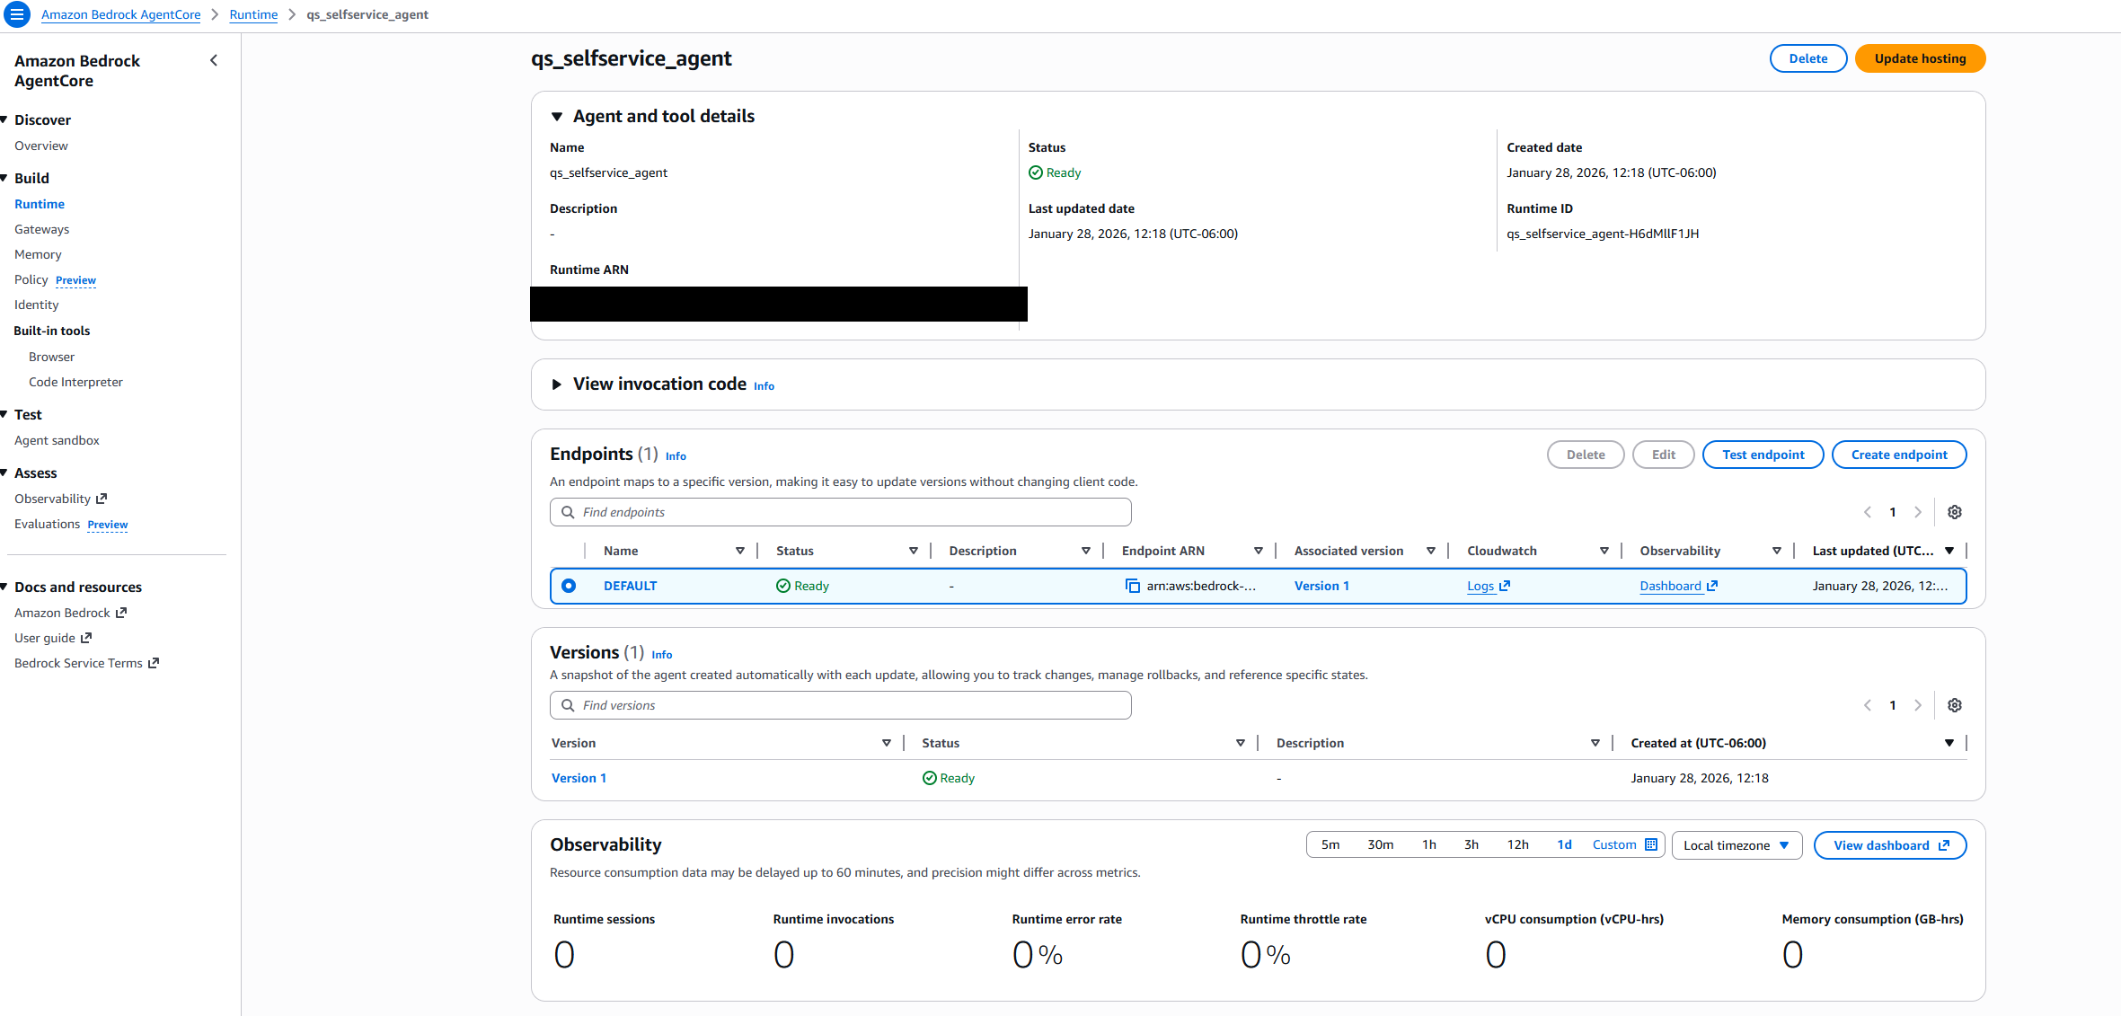Open the View dashboard button
The image size is (2121, 1016).
click(1890, 845)
